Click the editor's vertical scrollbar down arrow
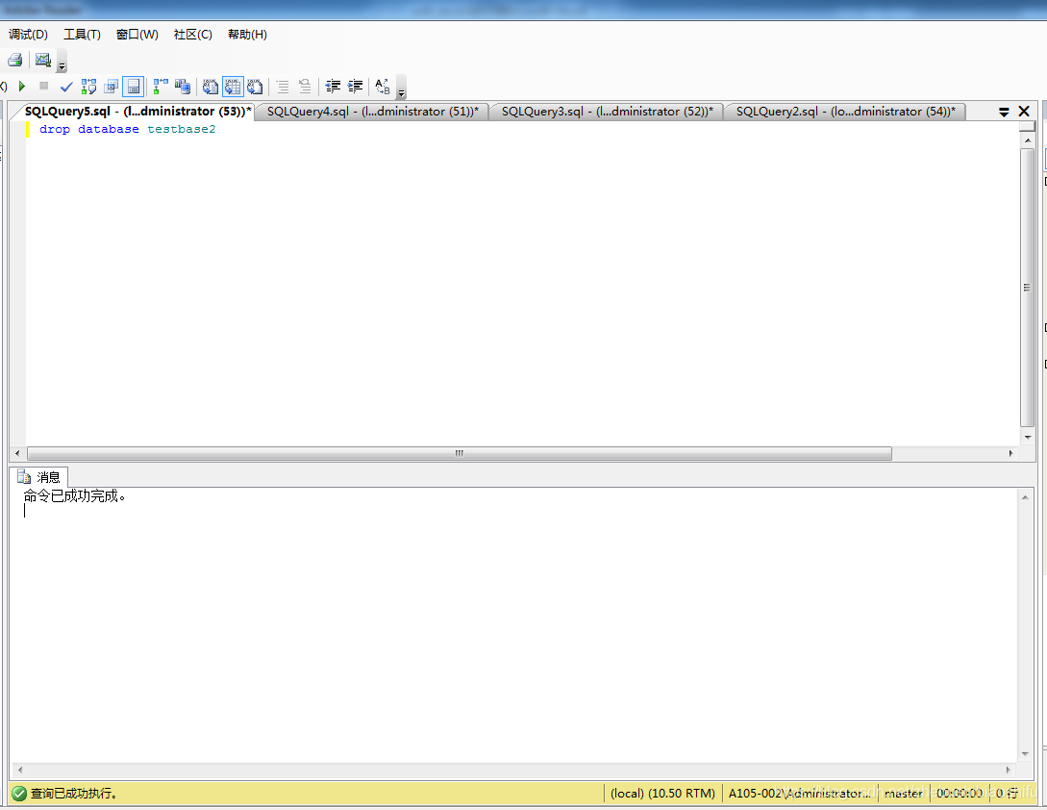The image size is (1047, 810). (x=1028, y=437)
